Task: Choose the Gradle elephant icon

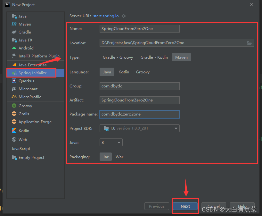Action: click(14, 32)
